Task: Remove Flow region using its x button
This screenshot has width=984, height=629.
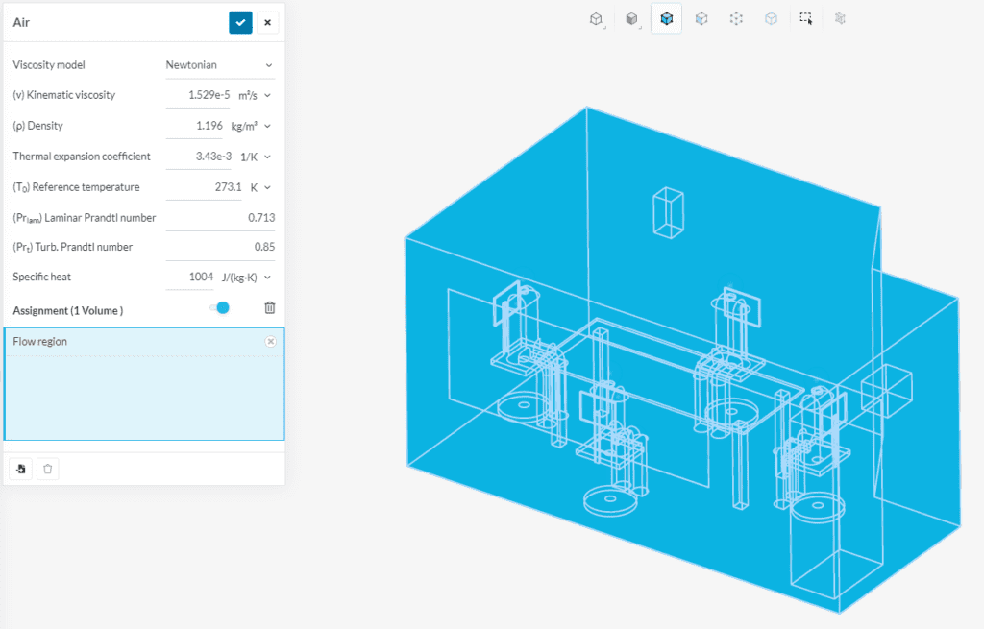Action: 270,341
